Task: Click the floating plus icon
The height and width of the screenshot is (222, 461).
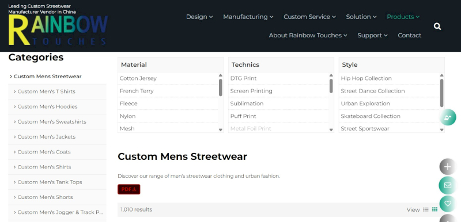Action: point(448,167)
